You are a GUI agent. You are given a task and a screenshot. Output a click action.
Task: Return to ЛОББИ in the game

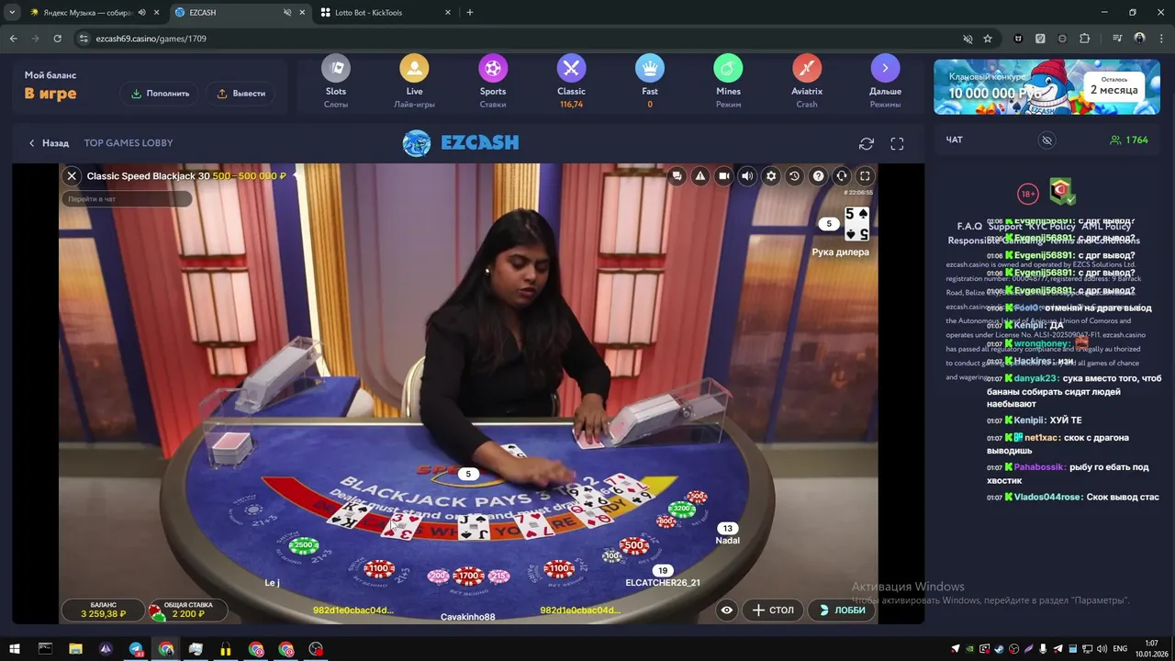point(842,610)
